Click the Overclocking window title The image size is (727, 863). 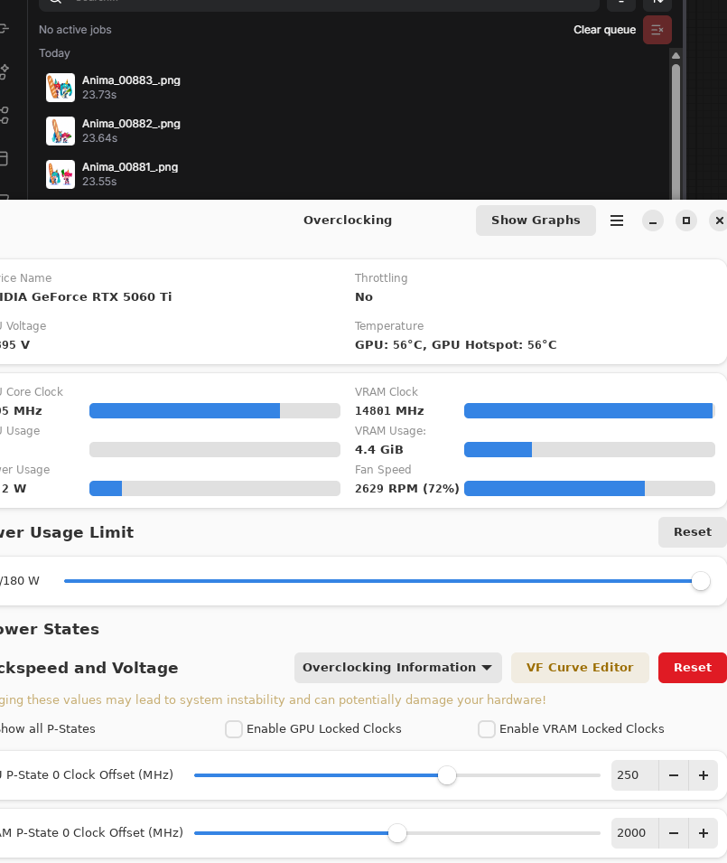(x=348, y=220)
